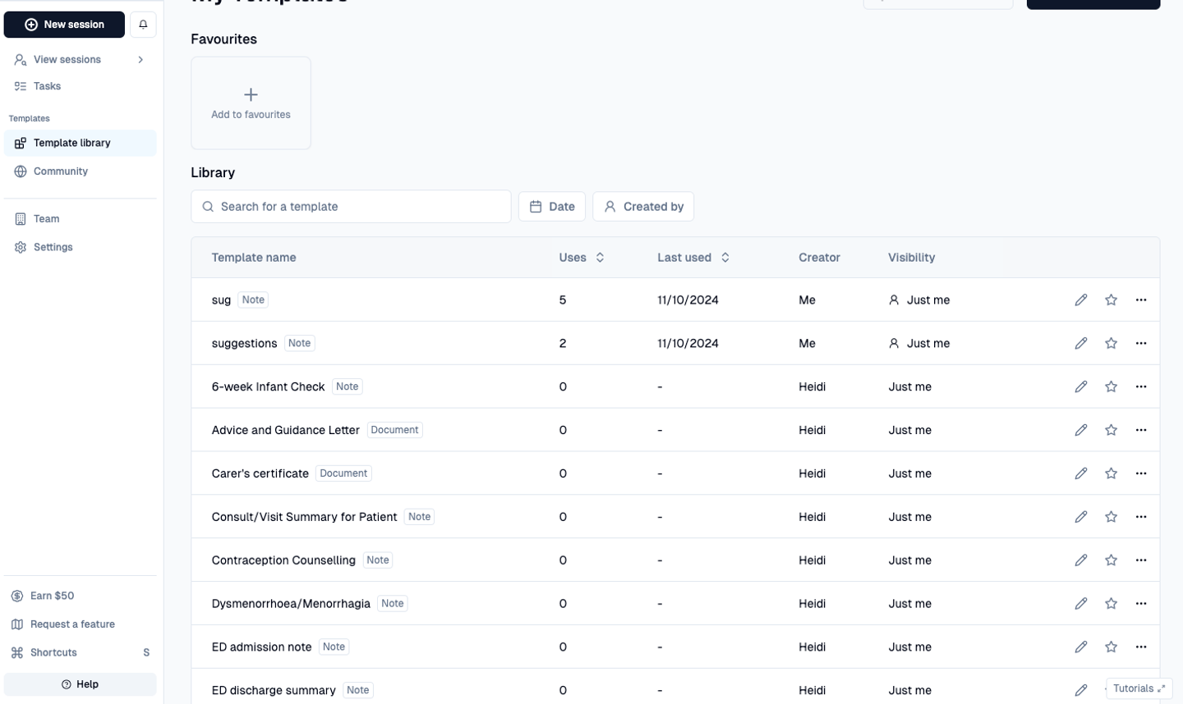Viewport: 1183px width, 704px height.
Task: Click the Add to favourites card
Action: (x=251, y=103)
